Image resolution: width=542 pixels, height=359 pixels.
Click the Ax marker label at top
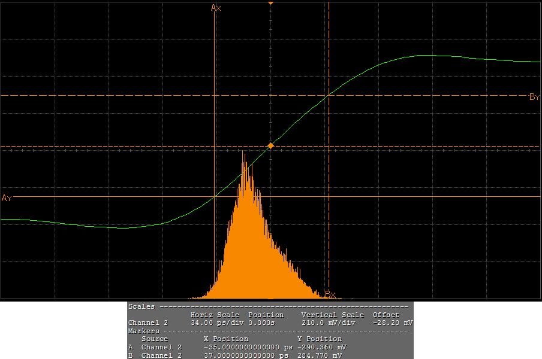pos(216,8)
